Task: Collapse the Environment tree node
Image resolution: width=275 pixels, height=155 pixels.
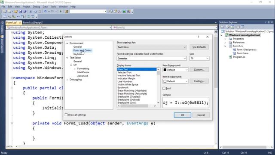Action: (67, 43)
